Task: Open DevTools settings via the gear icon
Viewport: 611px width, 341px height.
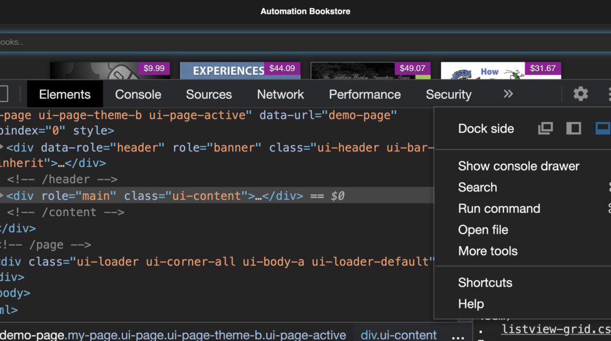Action: tap(580, 94)
